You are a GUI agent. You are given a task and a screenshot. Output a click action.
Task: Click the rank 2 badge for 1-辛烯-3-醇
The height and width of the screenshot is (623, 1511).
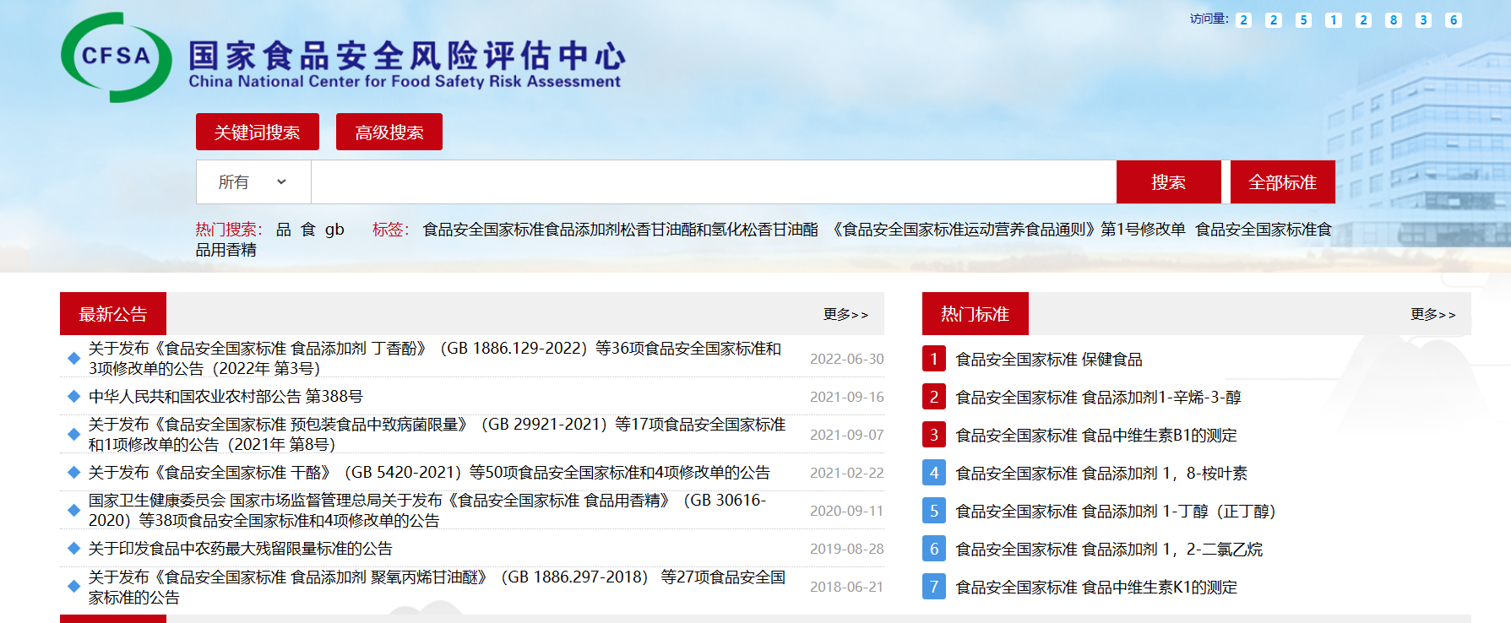933,397
